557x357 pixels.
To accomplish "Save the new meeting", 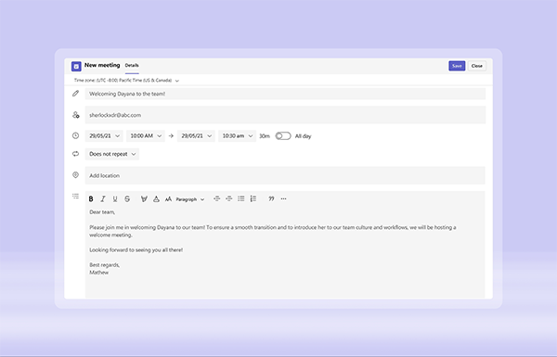I will (457, 66).
